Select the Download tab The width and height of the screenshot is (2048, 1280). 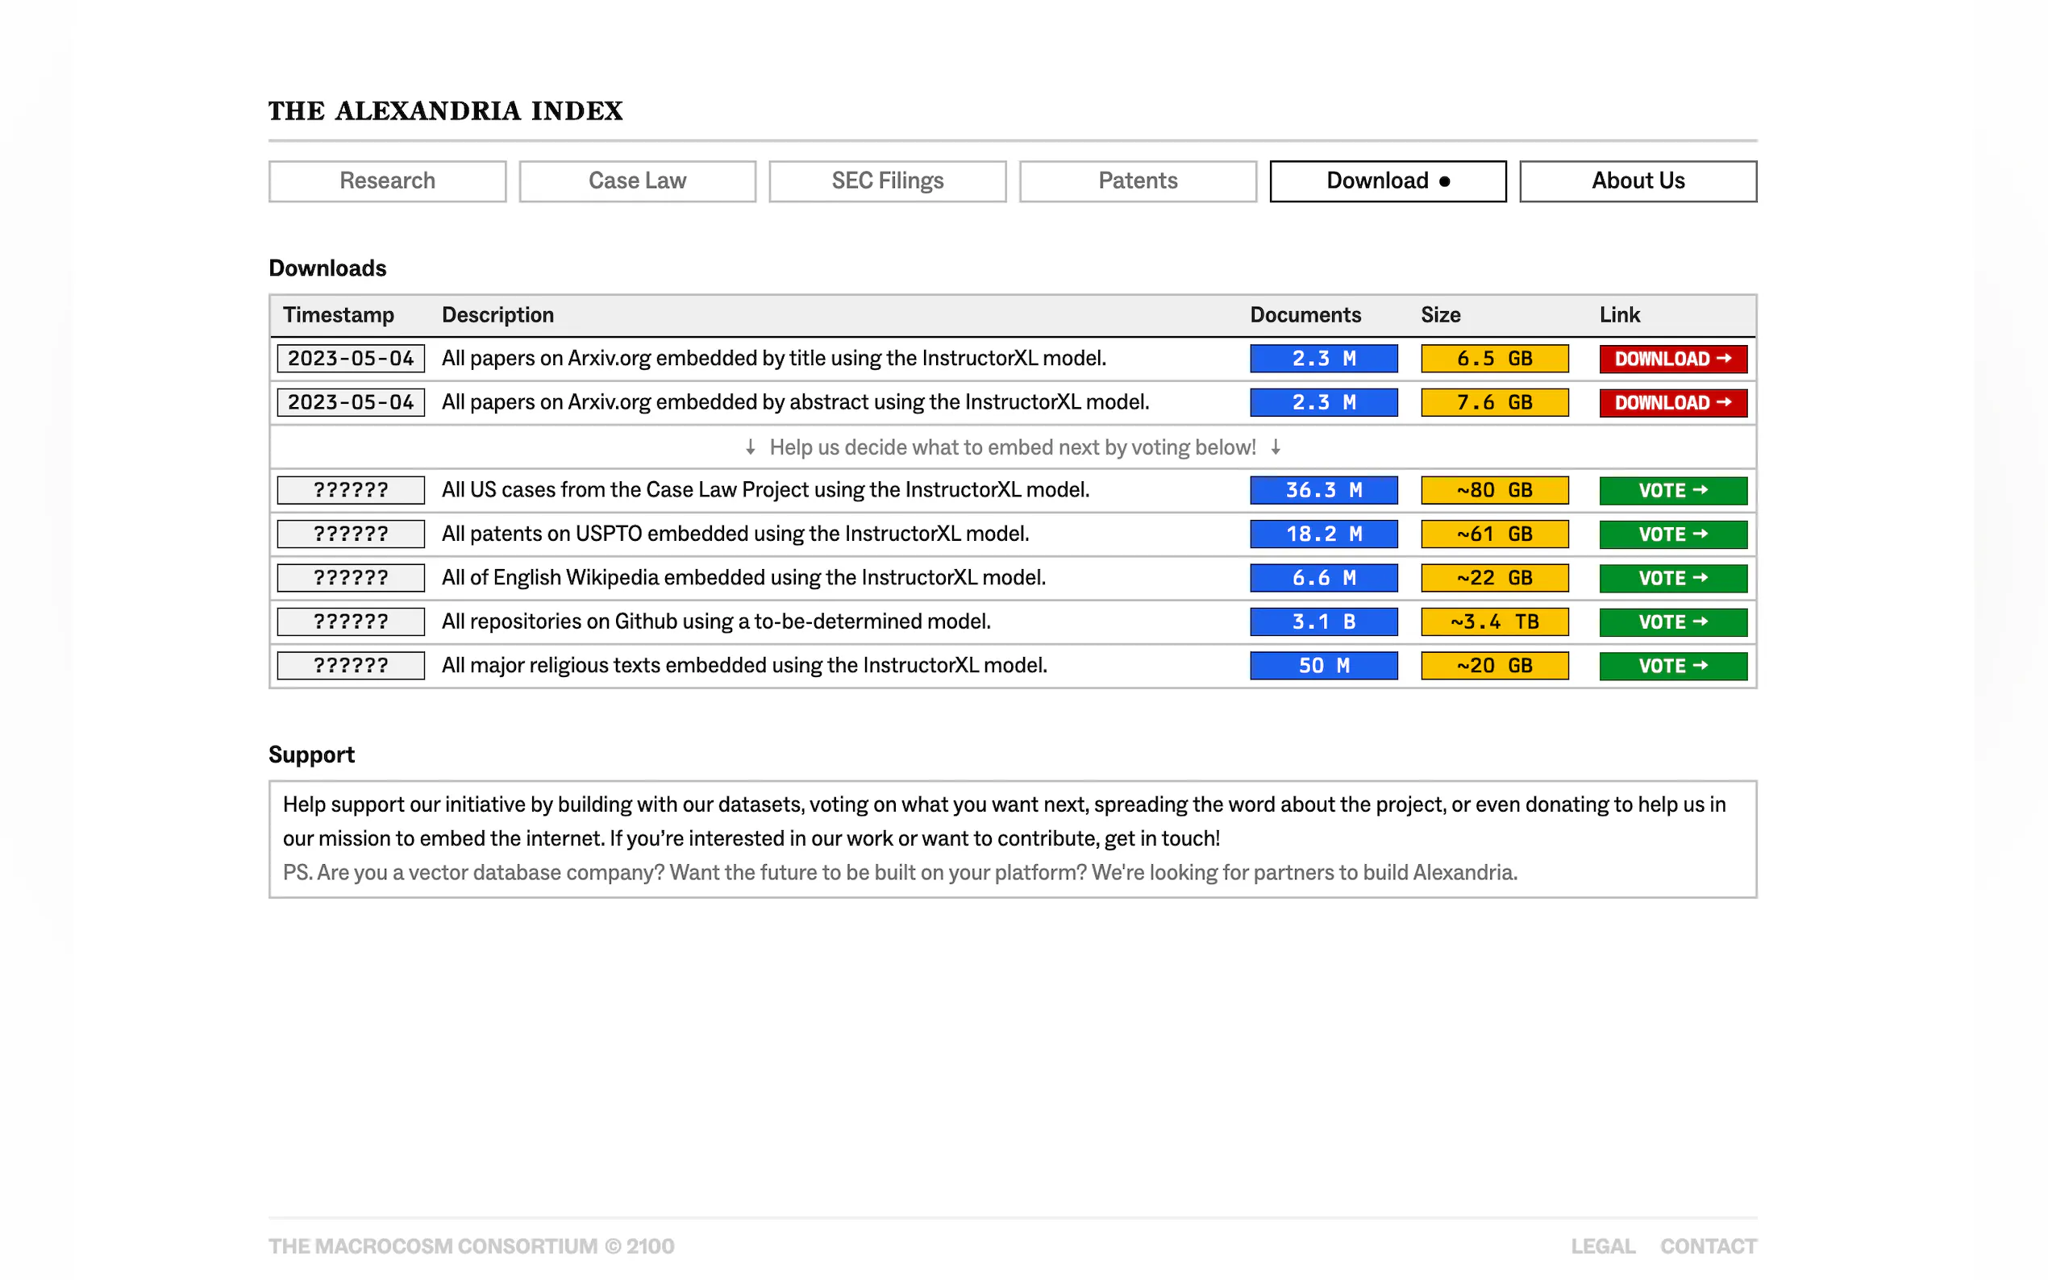click(x=1387, y=181)
